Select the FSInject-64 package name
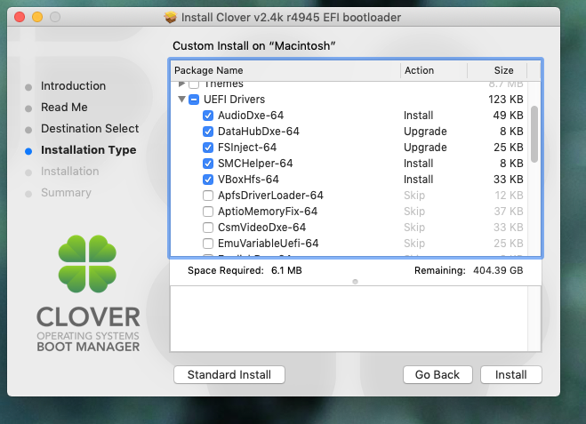The height and width of the screenshot is (424, 586). [247, 148]
